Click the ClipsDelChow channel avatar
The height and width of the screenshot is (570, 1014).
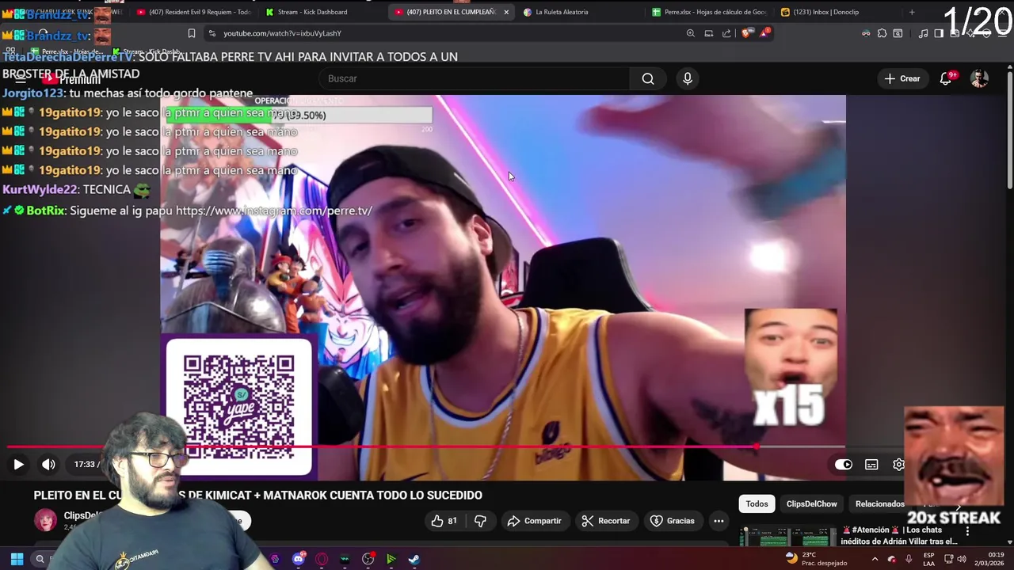tap(45, 520)
